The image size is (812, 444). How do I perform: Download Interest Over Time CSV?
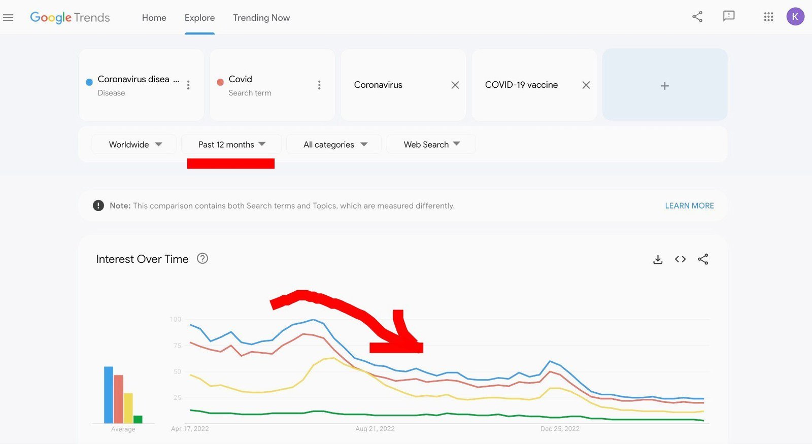click(658, 259)
